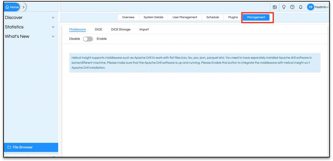Switch to the Overview tab

tap(128, 17)
